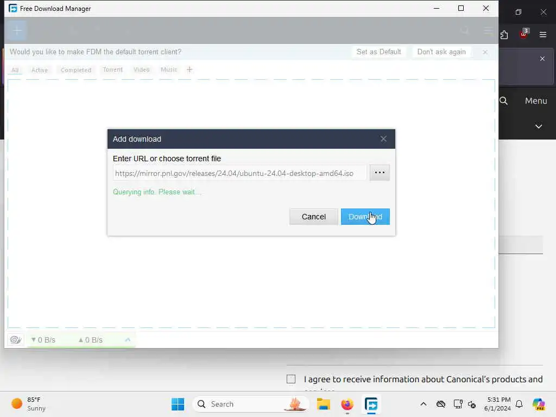Open the notifications bell icon
Image resolution: width=556 pixels, height=417 pixels.
click(519, 404)
